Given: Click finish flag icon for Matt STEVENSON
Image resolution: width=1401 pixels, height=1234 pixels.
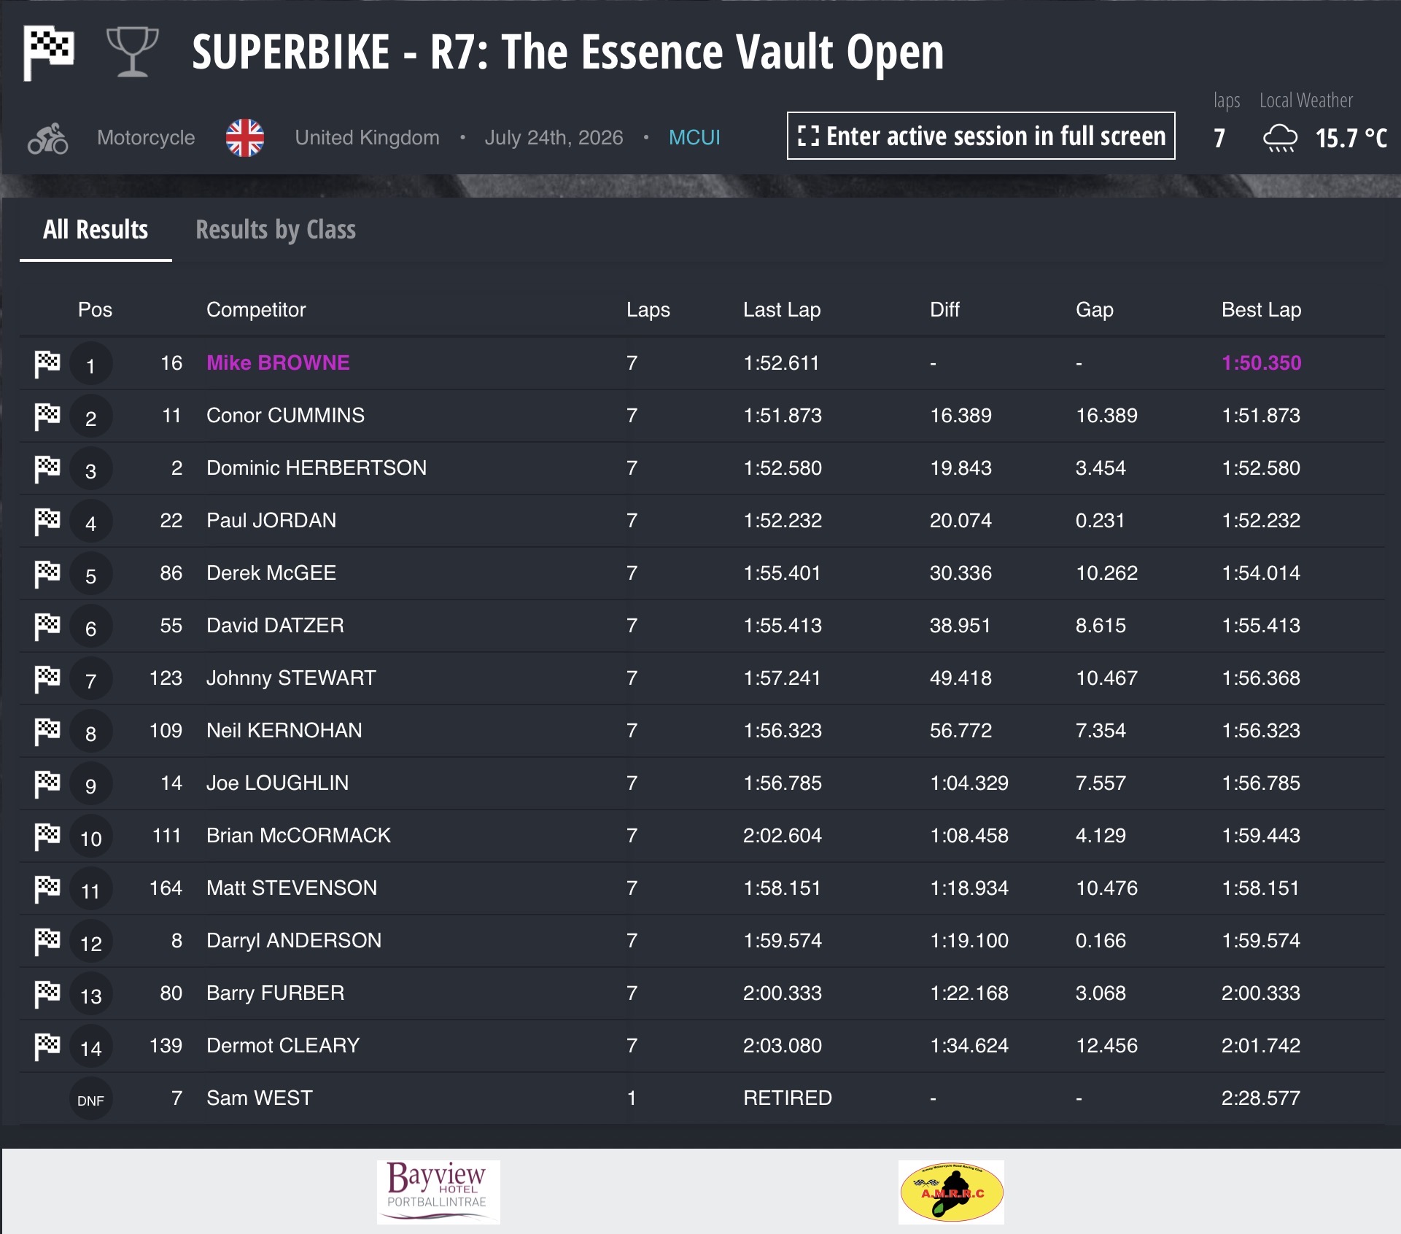Looking at the screenshot, I should [x=47, y=888].
